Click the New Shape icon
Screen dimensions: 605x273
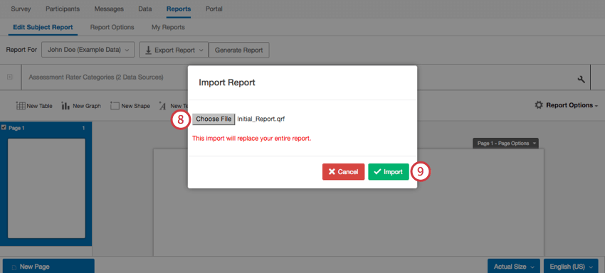point(115,106)
